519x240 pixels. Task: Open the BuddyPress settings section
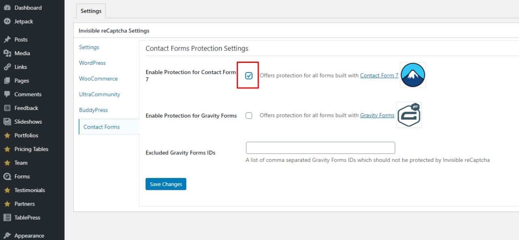point(93,110)
